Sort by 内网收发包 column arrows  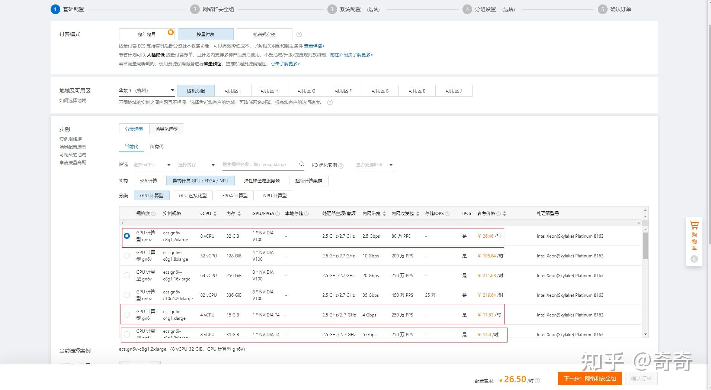[418, 214]
